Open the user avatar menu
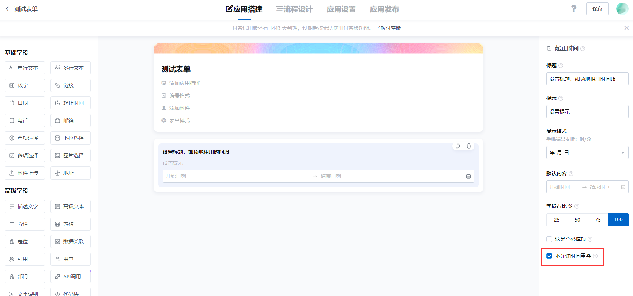The image size is (633, 296). pos(622,9)
